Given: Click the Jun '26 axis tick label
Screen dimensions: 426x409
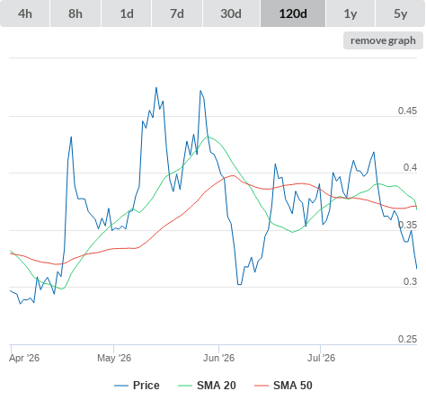Looking at the screenshot, I should coord(218,358).
